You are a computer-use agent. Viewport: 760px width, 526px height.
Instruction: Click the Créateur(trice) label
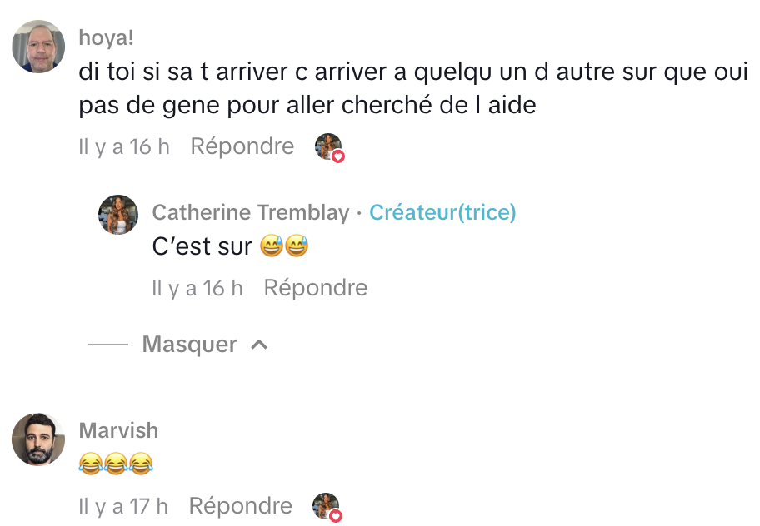(x=442, y=213)
